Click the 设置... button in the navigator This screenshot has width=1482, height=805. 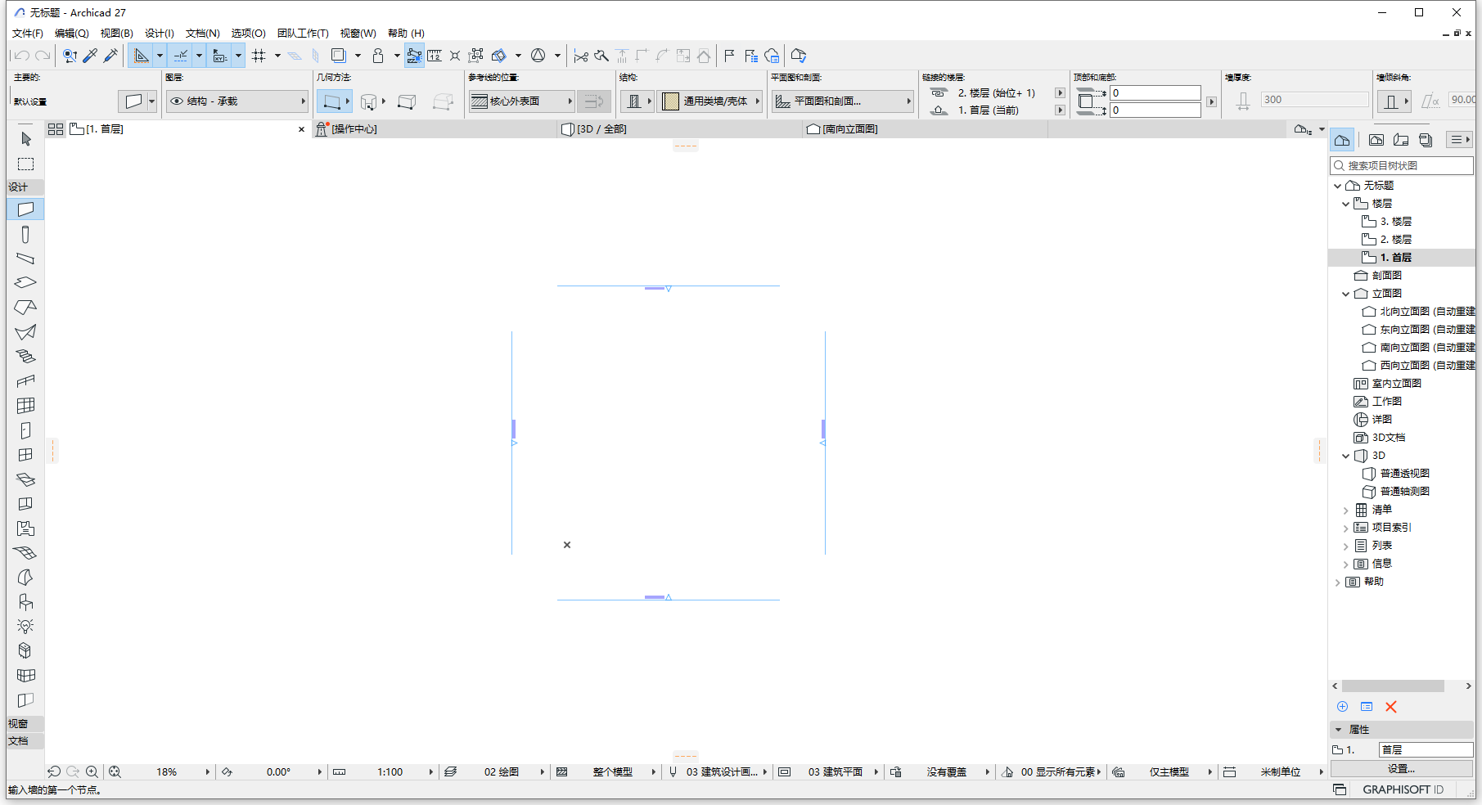point(1401,768)
